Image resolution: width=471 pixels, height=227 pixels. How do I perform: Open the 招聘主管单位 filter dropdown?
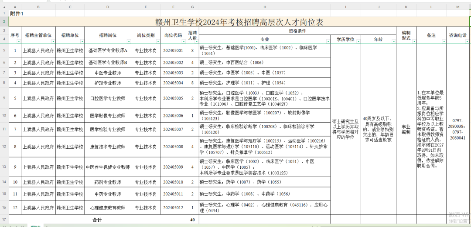click(54, 41)
